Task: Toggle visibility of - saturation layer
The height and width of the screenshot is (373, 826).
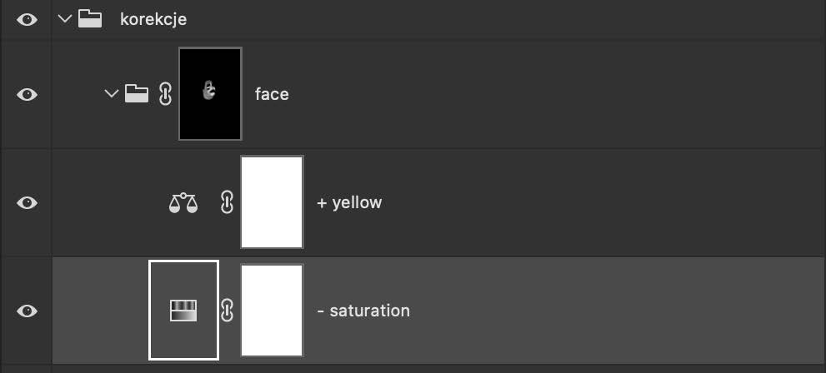Action: 27,311
